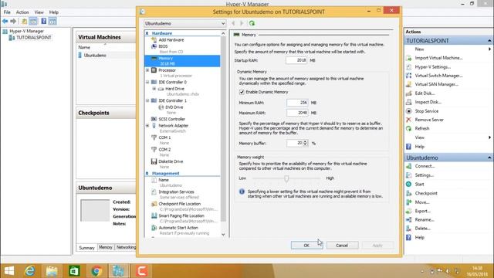
Task: Click the hardware list scroll down arrow
Action: click(223, 235)
